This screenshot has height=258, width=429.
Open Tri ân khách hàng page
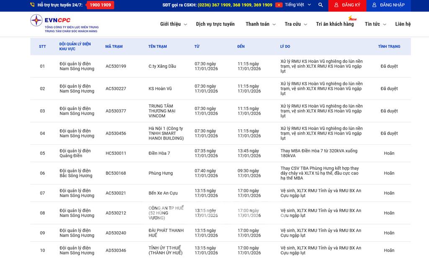click(335, 24)
